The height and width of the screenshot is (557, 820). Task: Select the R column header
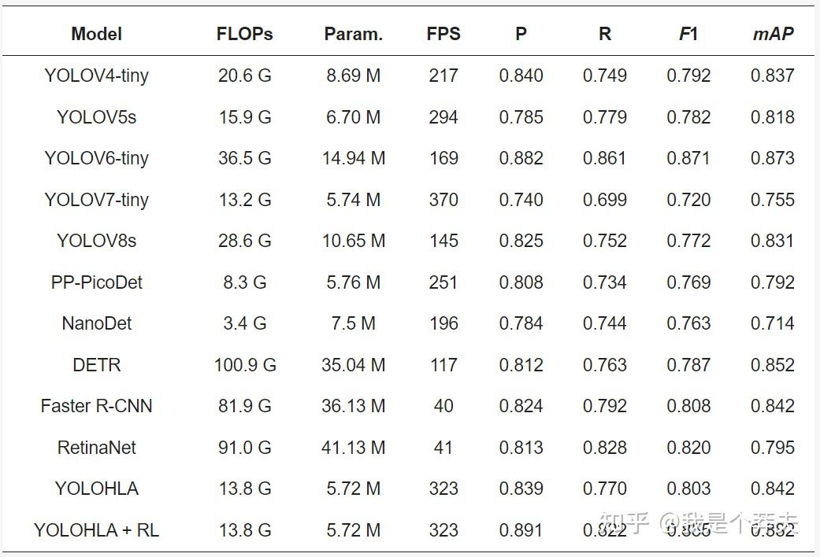[x=604, y=34]
